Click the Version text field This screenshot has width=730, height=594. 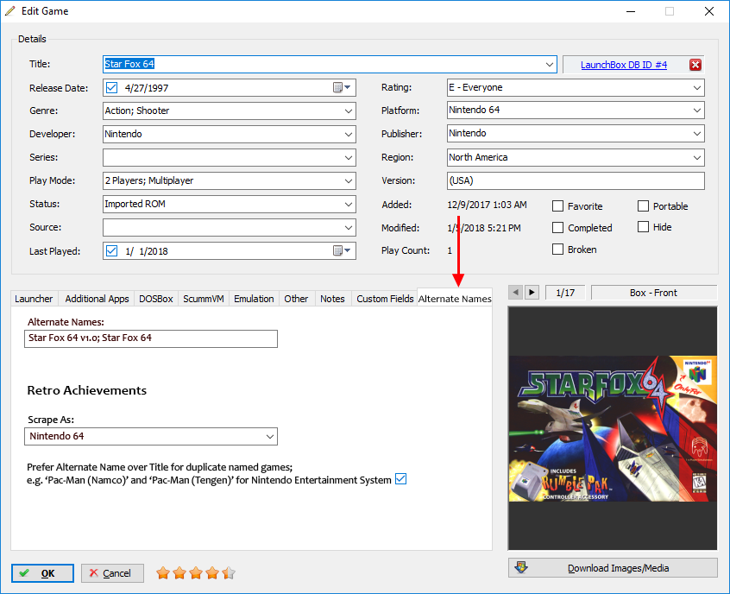[x=576, y=180]
